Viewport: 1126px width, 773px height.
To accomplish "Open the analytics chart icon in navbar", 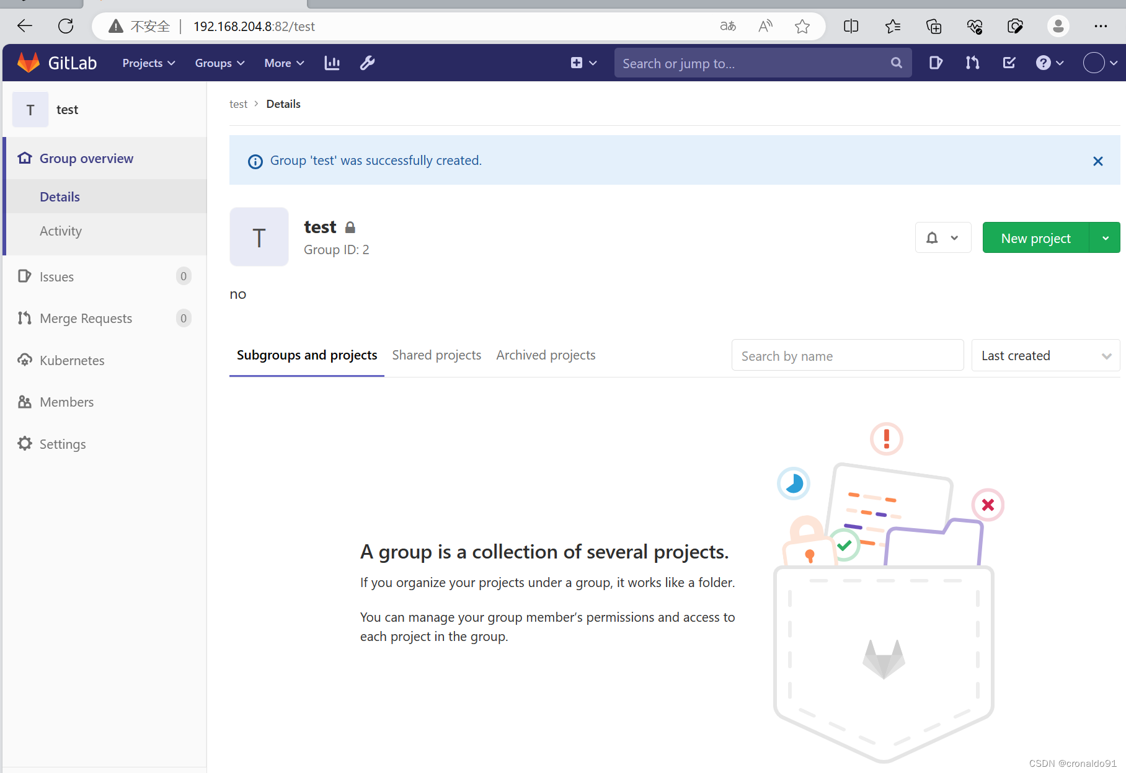I will [332, 63].
